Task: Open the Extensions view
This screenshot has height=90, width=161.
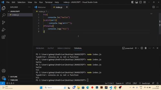Action: tap(4, 37)
